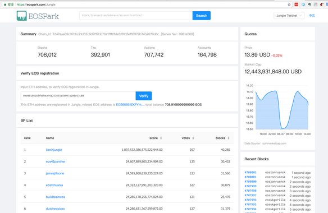The width and height of the screenshot is (328, 213).
Task: Open eos42panther producer page
Action: [56, 161]
